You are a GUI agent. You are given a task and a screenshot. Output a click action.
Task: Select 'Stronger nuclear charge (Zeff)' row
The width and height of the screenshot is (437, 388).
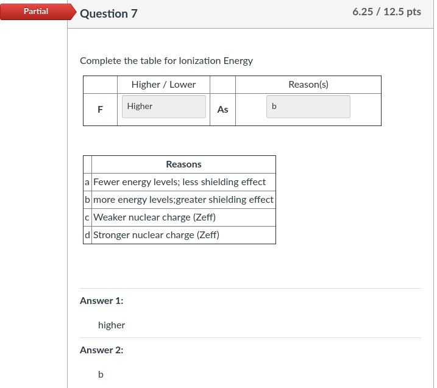point(157,235)
